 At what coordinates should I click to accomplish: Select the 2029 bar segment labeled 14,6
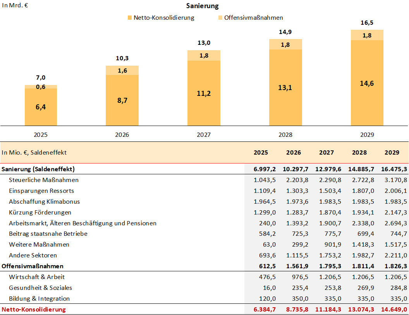pyautogui.click(x=367, y=83)
